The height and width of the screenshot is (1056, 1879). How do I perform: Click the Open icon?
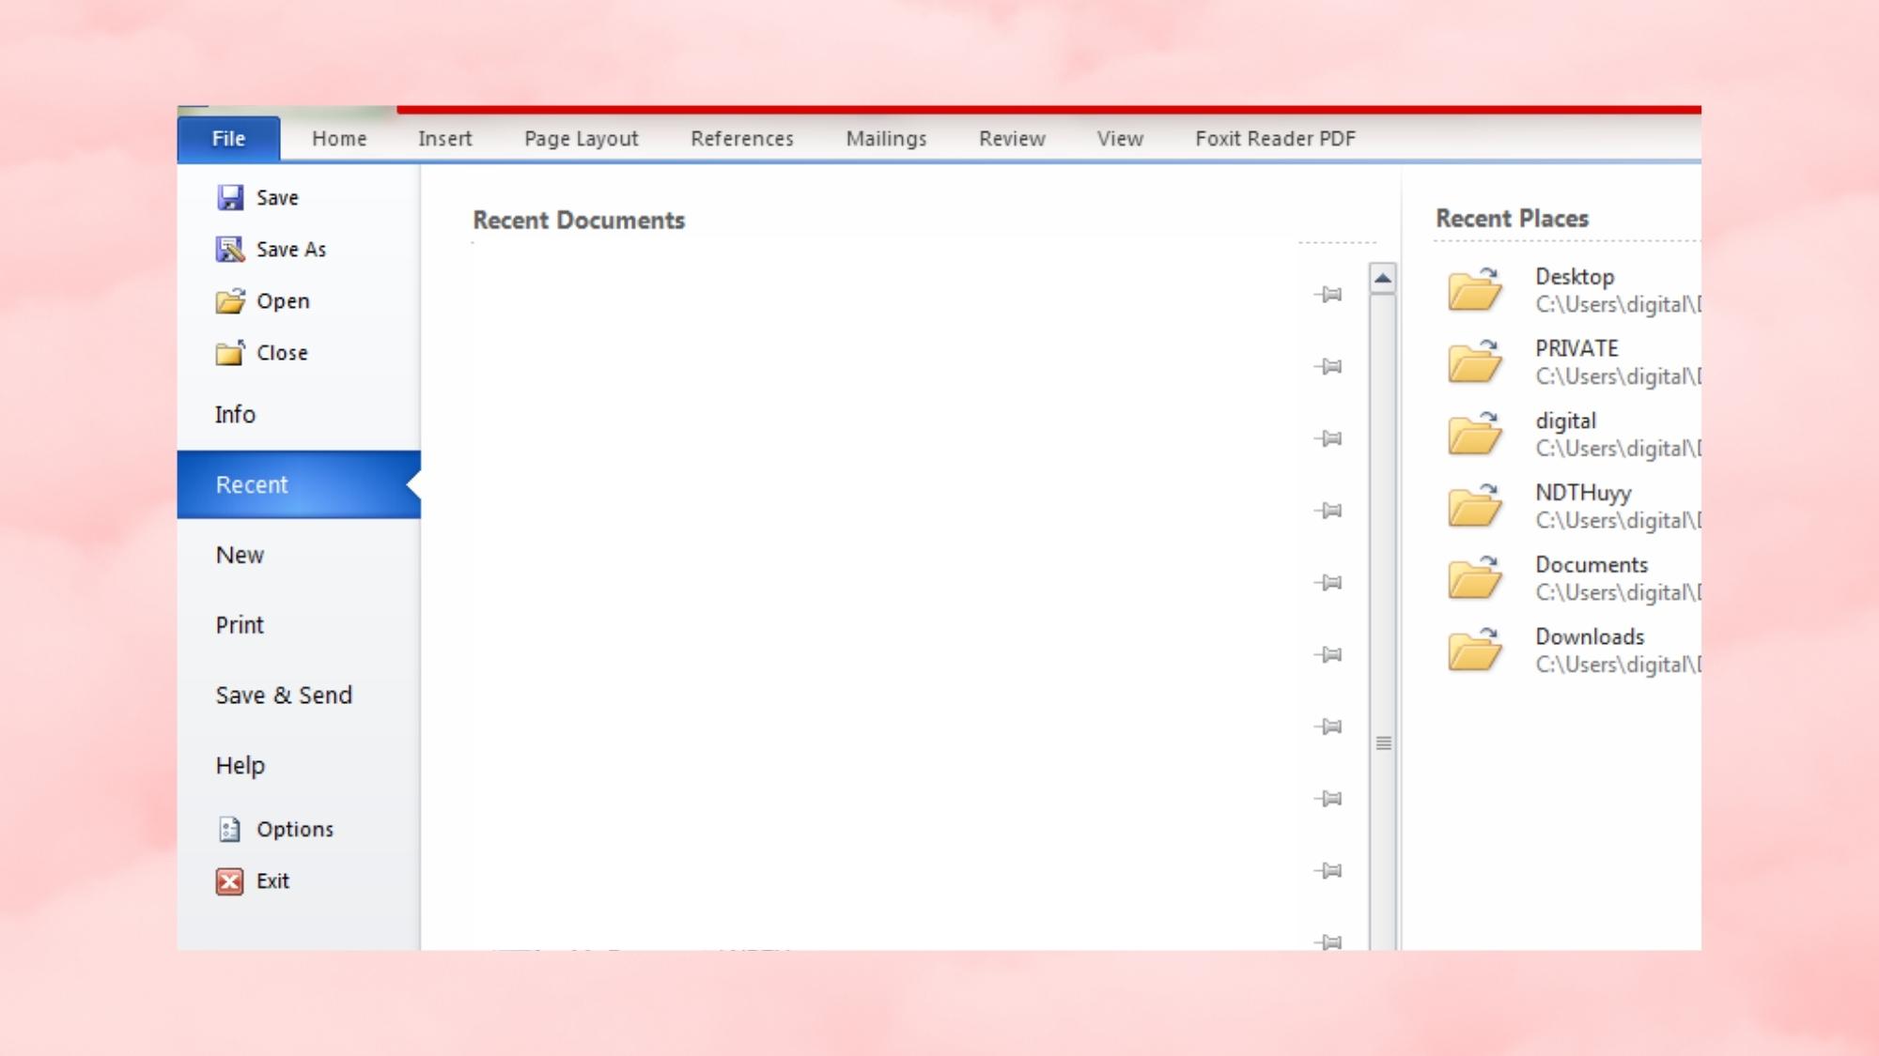pos(230,300)
